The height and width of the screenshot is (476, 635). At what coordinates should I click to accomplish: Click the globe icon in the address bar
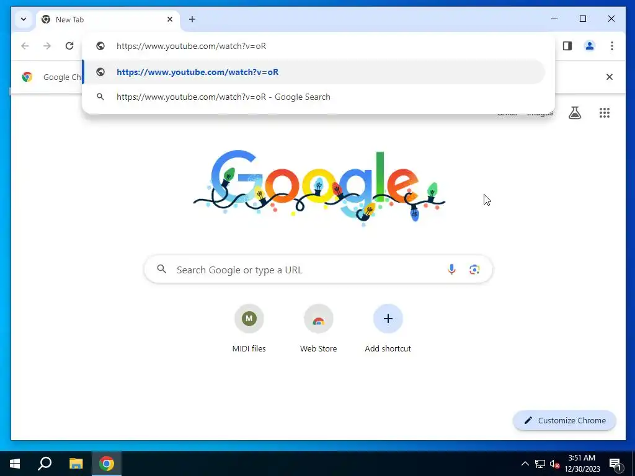point(100,46)
